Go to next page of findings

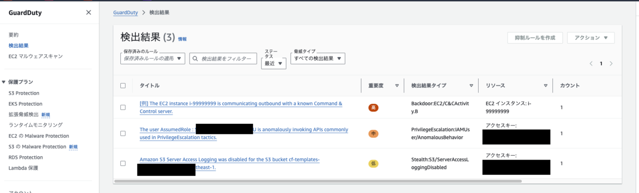click(x=611, y=63)
